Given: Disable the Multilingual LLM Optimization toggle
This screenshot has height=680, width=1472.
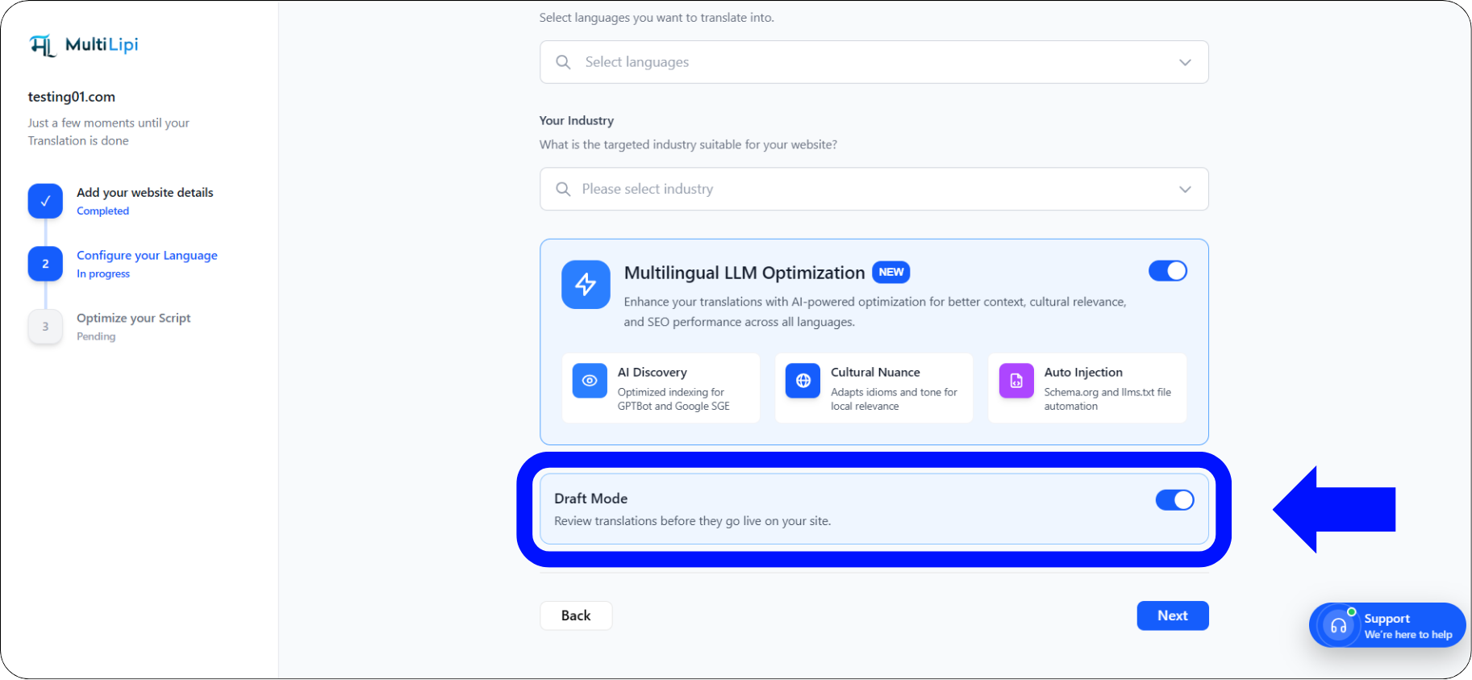Looking at the screenshot, I should pos(1168,271).
